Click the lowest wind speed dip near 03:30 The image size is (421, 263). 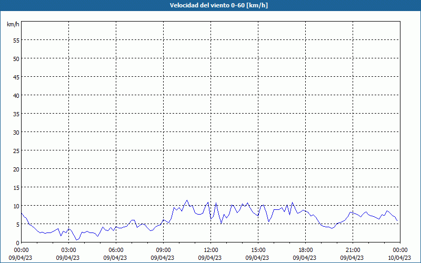(76, 240)
